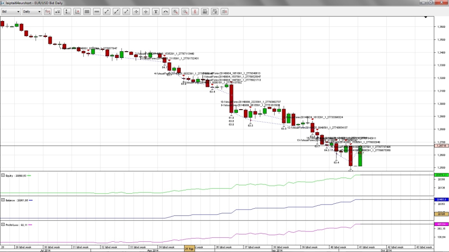This screenshot has height=252, width=449.
Task: Click the 41 label.week time label
Action: pos(367,247)
